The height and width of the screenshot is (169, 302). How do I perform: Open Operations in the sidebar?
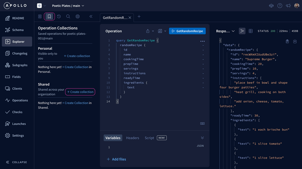17,100
